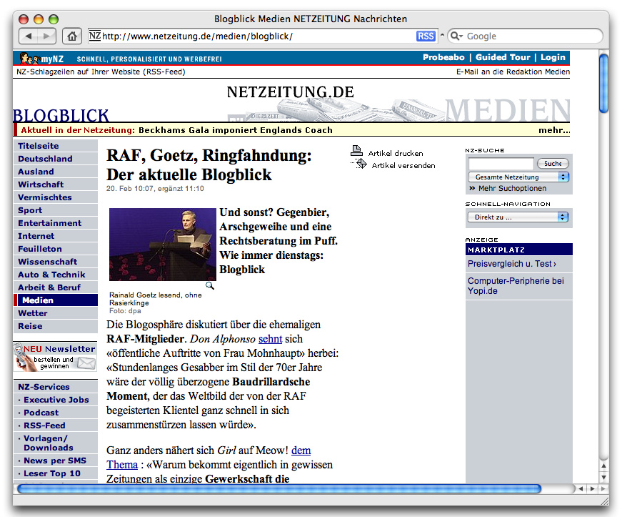Click the vertical scrollbar down arrow
The width and height of the screenshot is (627, 517).
[603, 477]
